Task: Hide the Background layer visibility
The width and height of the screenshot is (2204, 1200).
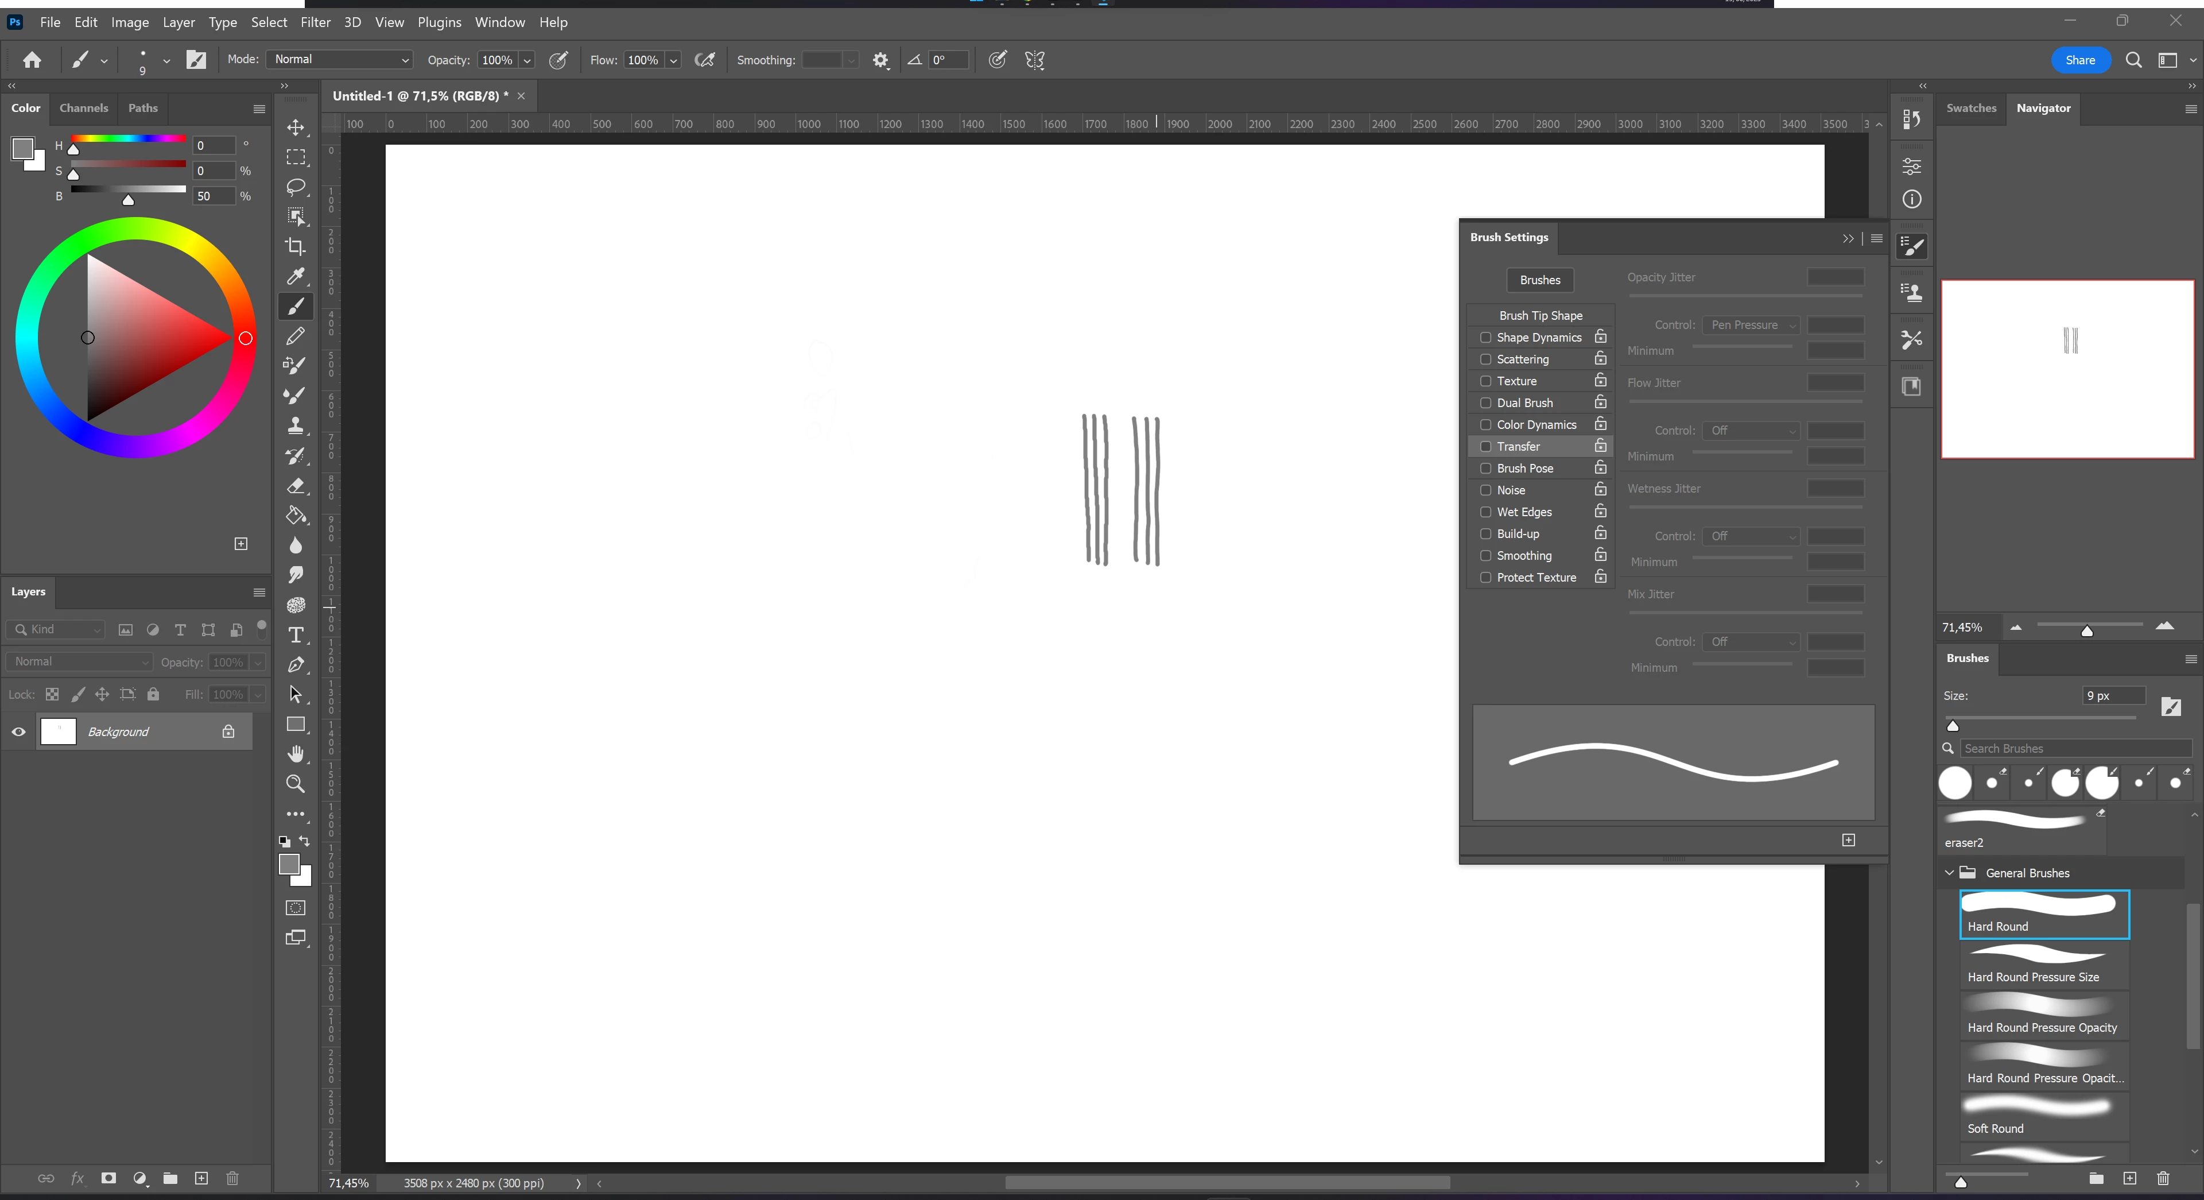Action: tap(19, 732)
